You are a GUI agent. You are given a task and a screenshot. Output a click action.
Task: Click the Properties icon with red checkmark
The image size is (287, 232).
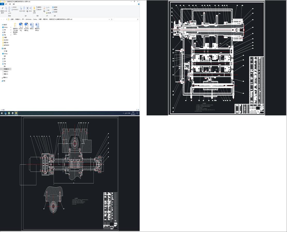click(44, 9)
